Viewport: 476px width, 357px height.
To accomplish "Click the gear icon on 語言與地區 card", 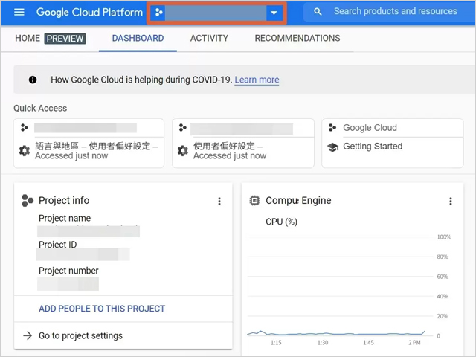I will tap(25, 151).
